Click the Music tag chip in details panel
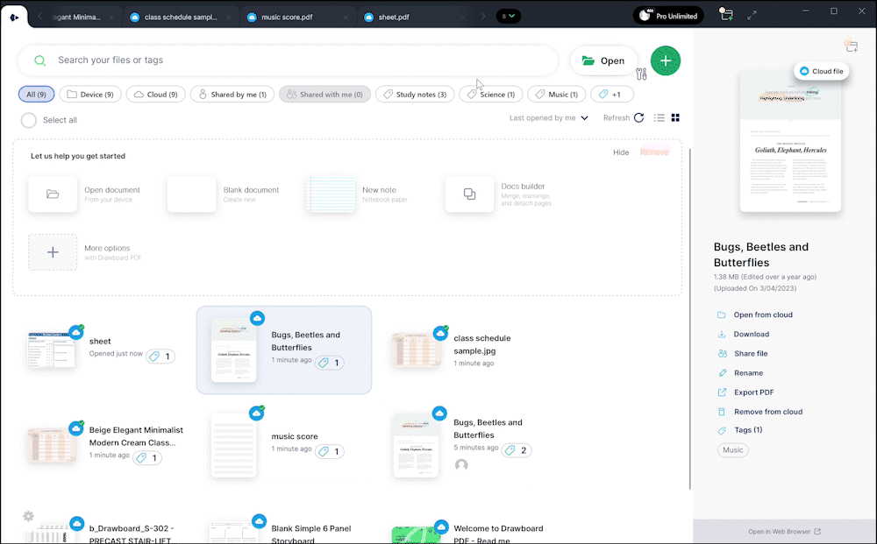This screenshot has height=544, width=877. (x=732, y=450)
